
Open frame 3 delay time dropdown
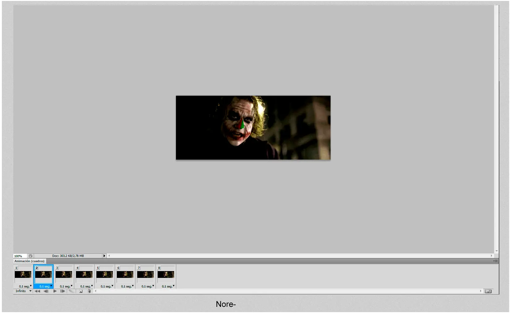coord(66,286)
